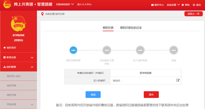Open the 切换其他组织 dropdown
Screen dimensions: 205x109
click(x=65, y=4)
